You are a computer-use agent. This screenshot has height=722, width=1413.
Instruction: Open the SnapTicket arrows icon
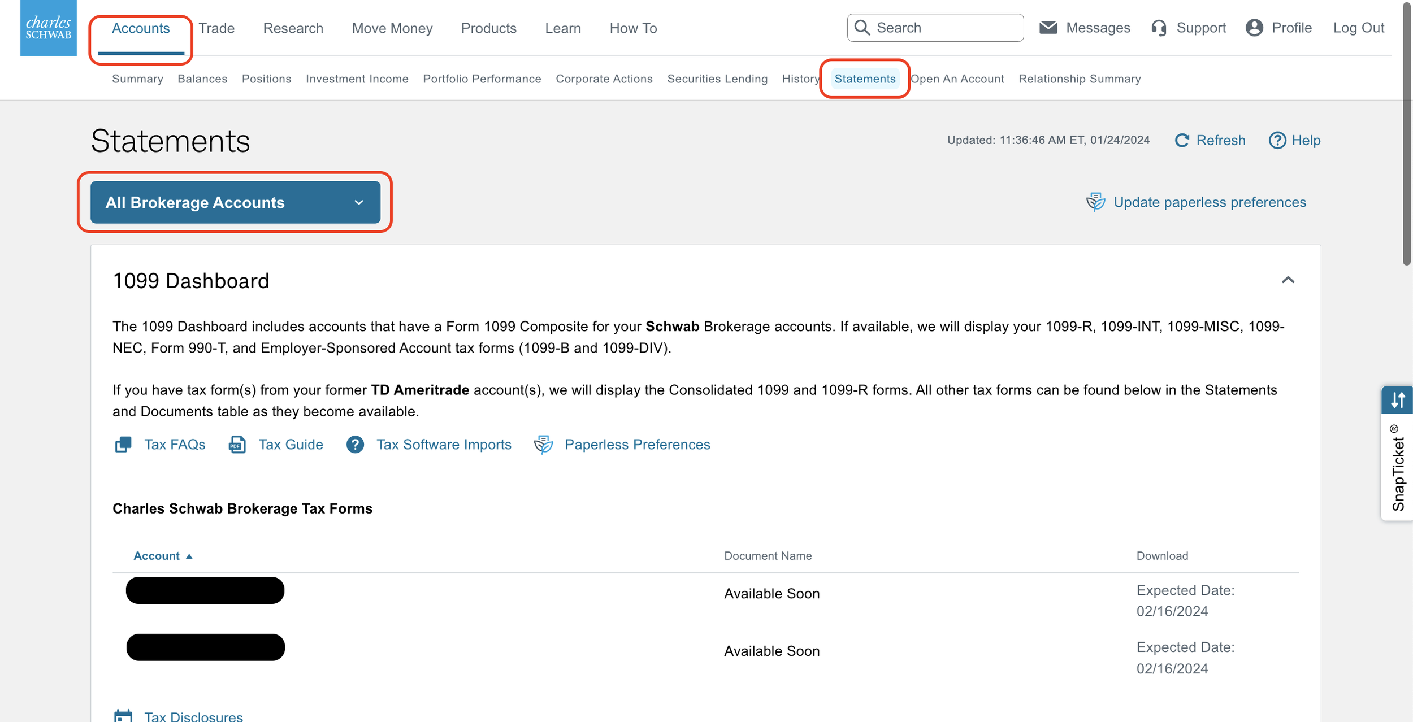pos(1397,400)
